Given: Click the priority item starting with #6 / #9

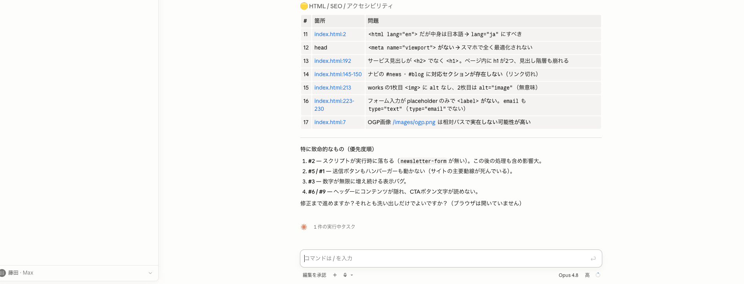Looking at the screenshot, I should 395,192.
